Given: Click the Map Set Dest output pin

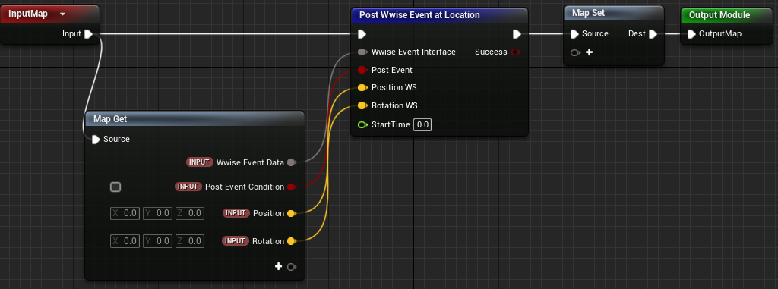Looking at the screenshot, I should pos(653,33).
